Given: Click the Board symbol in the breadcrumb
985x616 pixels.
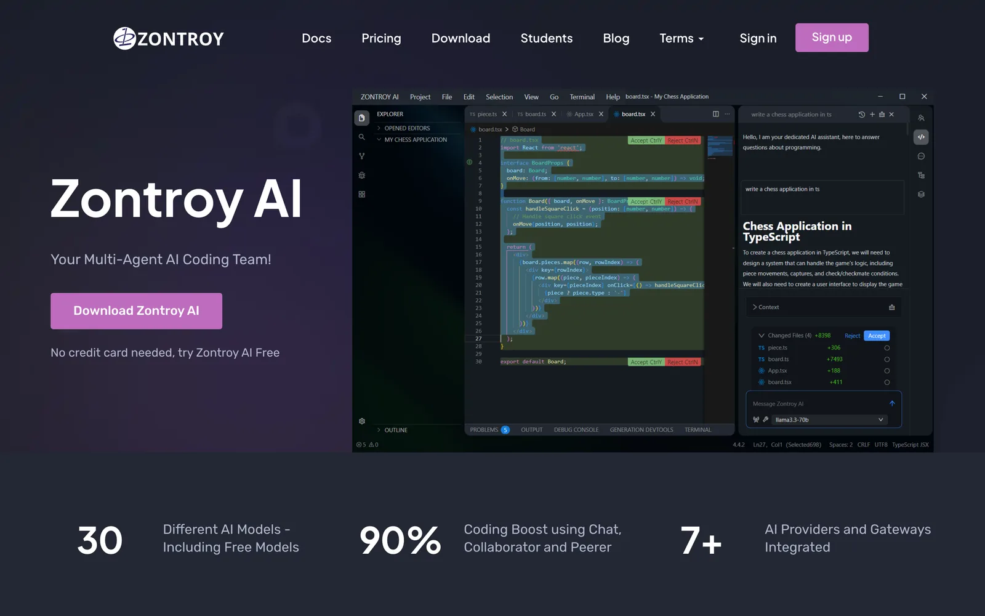Looking at the screenshot, I should 524,129.
